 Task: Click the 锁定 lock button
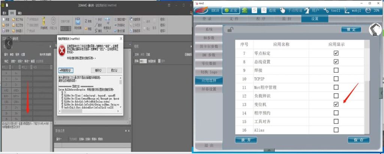click(351, 30)
